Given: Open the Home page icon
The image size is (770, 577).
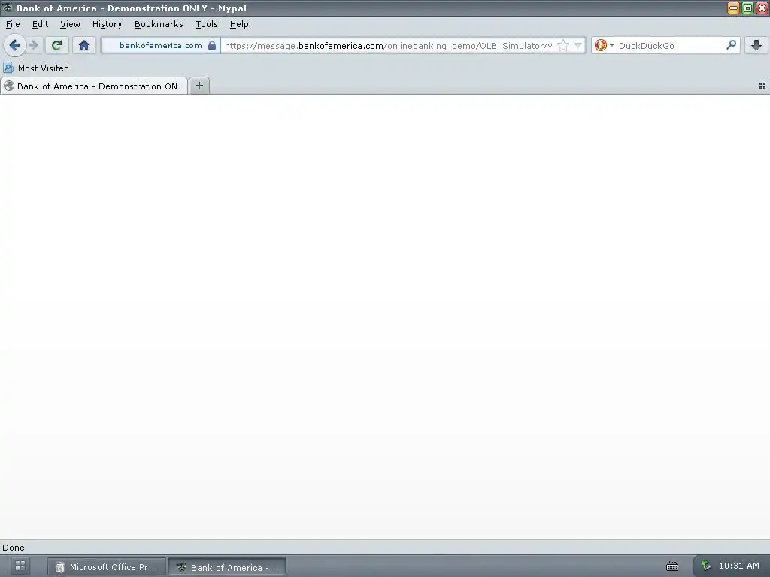Looking at the screenshot, I should pos(84,46).
